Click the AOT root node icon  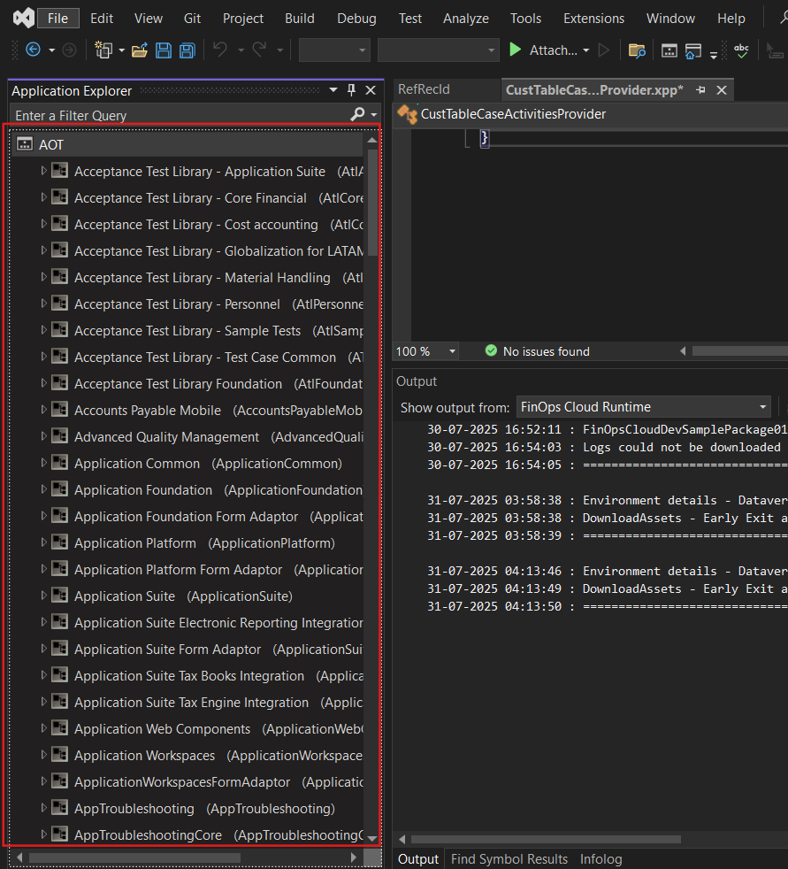coord(25,144)
